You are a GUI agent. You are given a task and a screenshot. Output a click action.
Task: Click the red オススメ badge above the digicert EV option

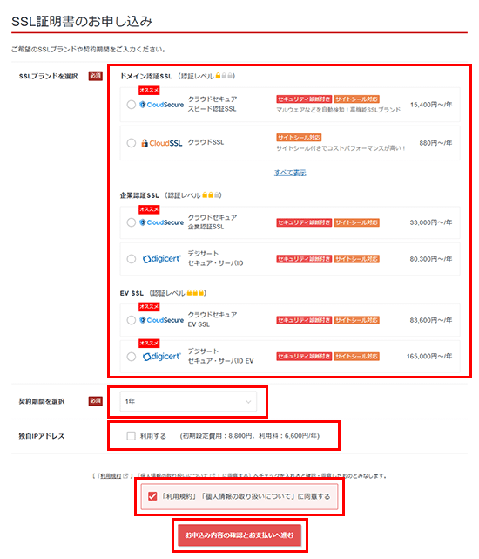149,344
